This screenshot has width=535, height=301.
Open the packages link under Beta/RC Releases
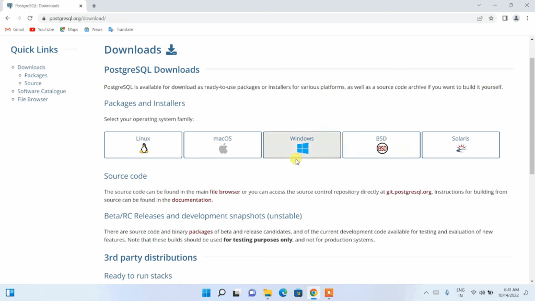pyautogui.click(x=201, y=231)
